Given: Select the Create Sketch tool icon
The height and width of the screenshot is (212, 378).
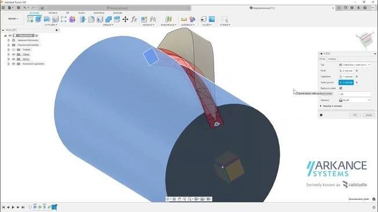Looking at the screenshot, I should point(30,19).
